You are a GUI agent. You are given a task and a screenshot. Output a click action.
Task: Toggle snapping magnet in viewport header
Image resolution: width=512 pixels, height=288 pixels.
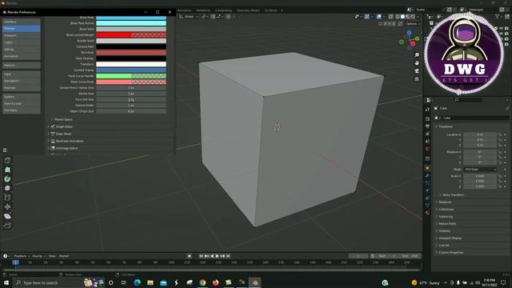[x=214, y=16]
